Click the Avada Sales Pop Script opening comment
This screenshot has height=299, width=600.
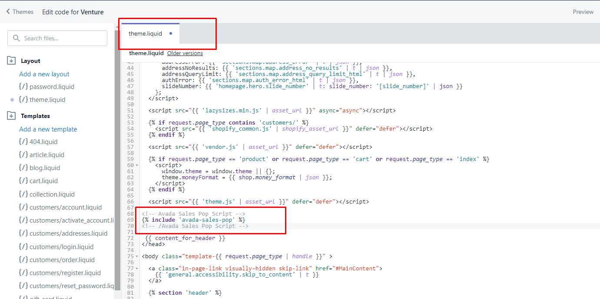[x=193, y=214]
